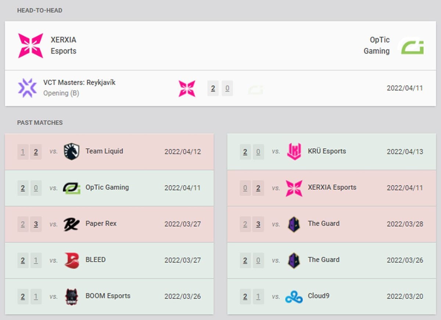Click the Cloud9 match date 2022/03/20
Image resolution: width=441 pixels, height=320 pixels.
click(404, 296)
